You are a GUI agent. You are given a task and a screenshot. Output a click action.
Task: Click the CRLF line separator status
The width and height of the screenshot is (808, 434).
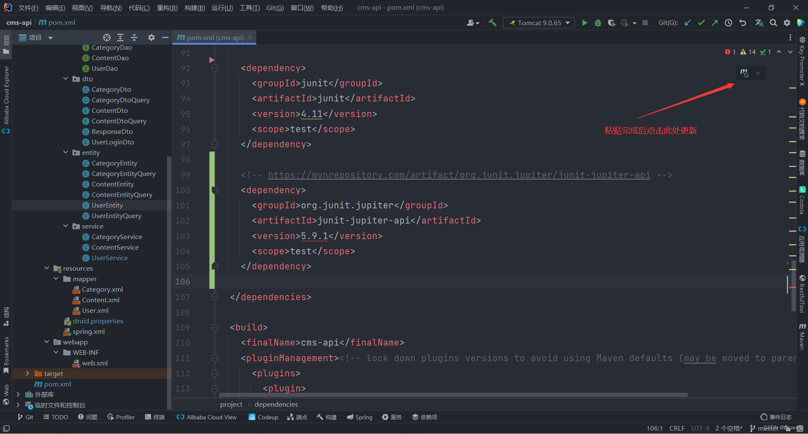(x=677, y=429)
